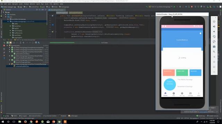Open the View menu
The height and width of the screenshot is (124, 222).
[x=9, y=4]
